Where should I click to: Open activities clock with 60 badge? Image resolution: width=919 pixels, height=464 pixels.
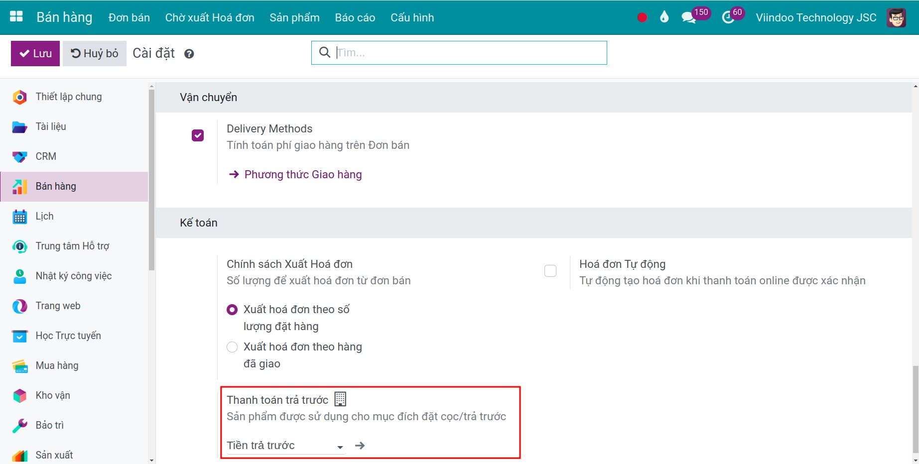728,18
